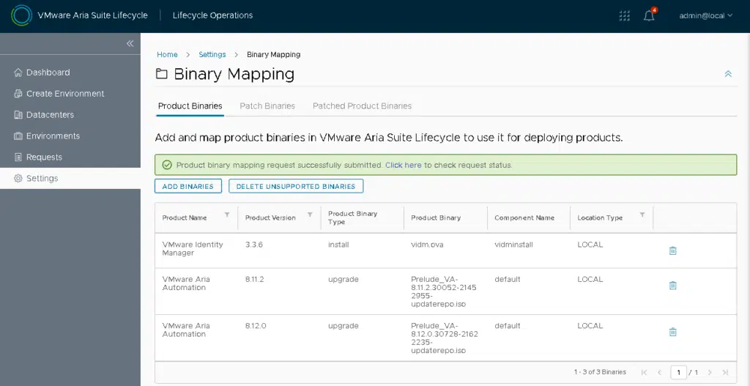Click the Environments icon
The height and width of the screenshot is (386, 750).
pos(18,136)
